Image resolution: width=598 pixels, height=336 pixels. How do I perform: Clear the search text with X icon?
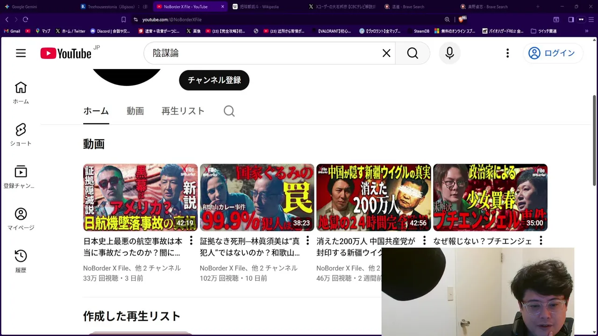(x=386, y=53)
